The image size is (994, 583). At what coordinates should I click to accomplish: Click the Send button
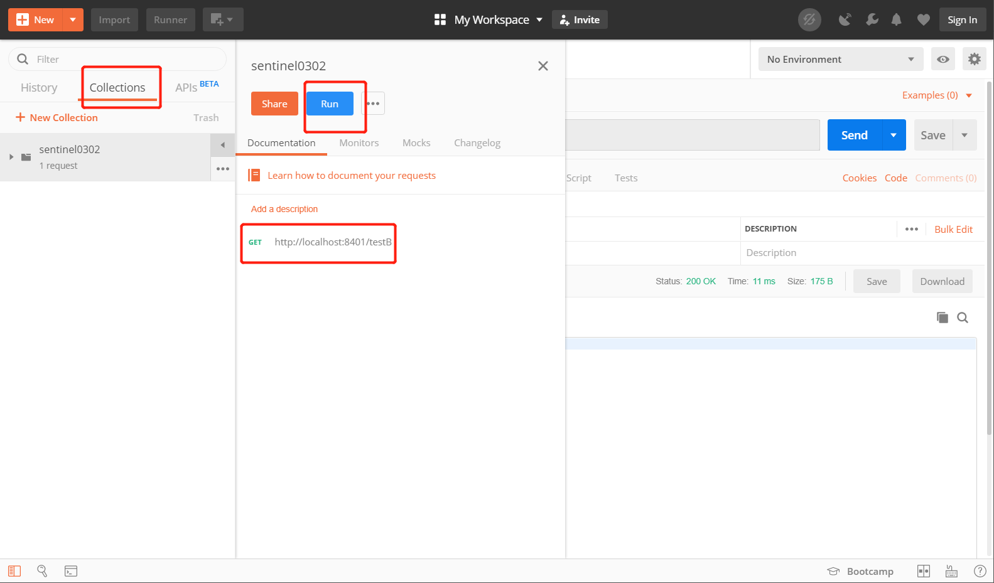[x=855, y=135]
